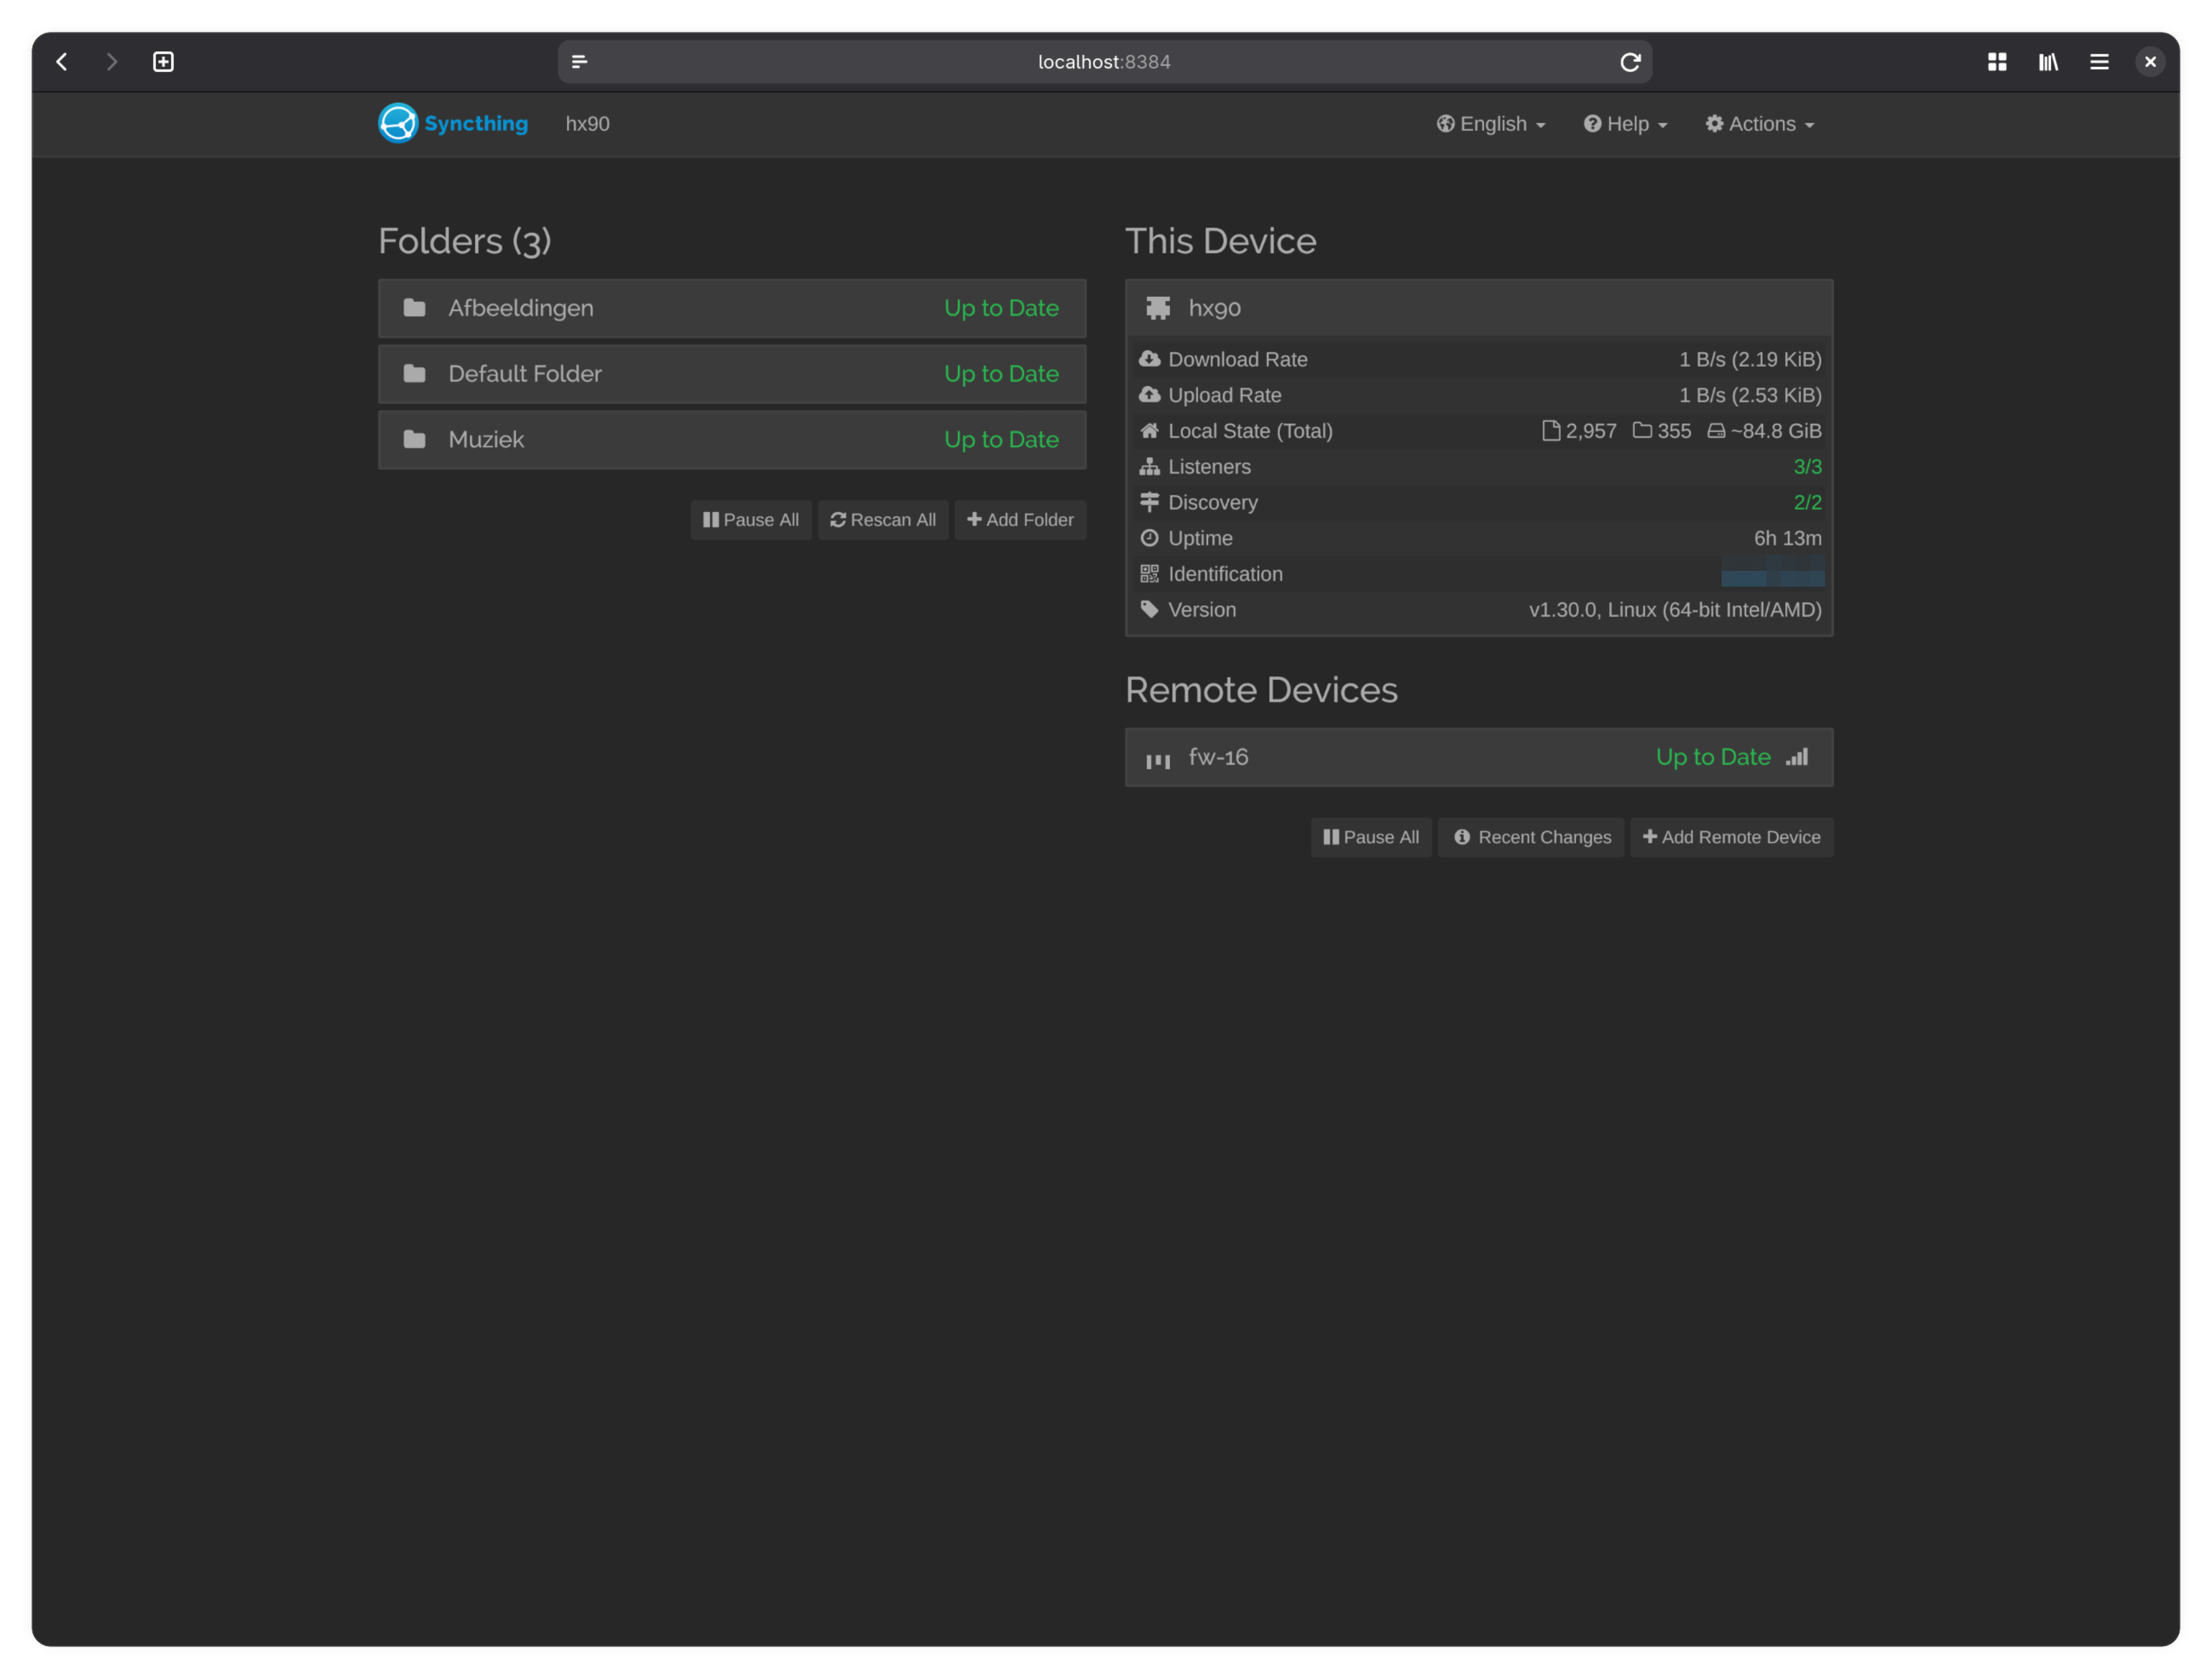Open the browser library icon
Image resolution: width=2212 pixels, height=1678 pixels.
pos(2048,62)
